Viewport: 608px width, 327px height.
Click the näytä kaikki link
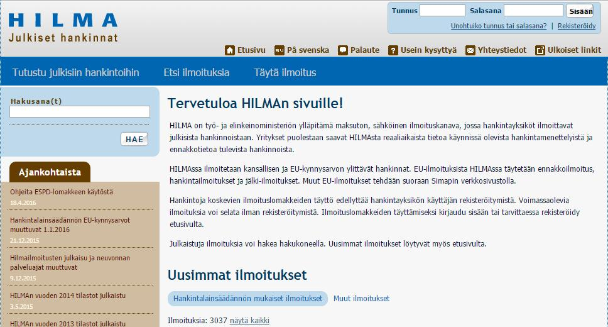click(249, 321)
